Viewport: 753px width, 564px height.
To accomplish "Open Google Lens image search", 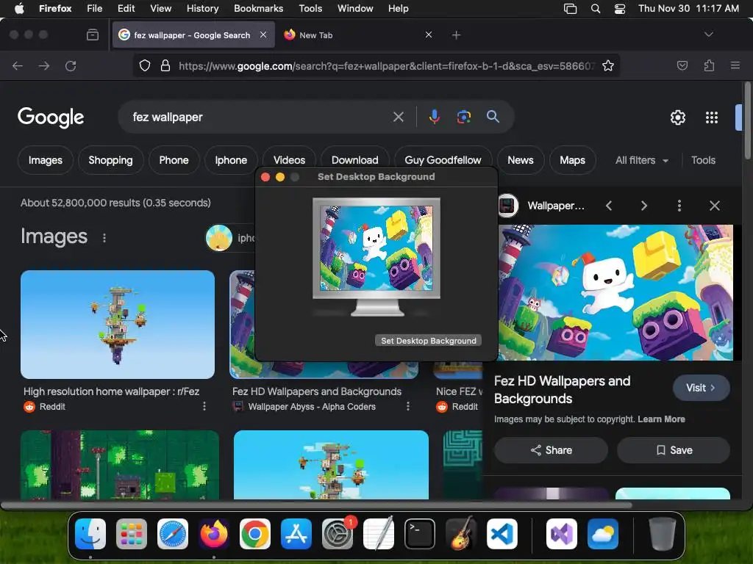I will pos(463,117).
